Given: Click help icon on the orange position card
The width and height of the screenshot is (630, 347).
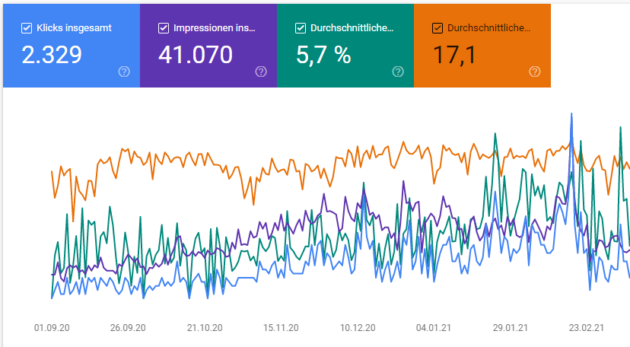Looking at the screenshot, I should click(x=535, y=72).
